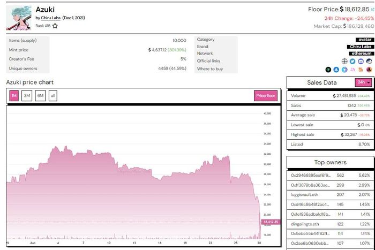Show 'all' time chart range

pos(53,96)
